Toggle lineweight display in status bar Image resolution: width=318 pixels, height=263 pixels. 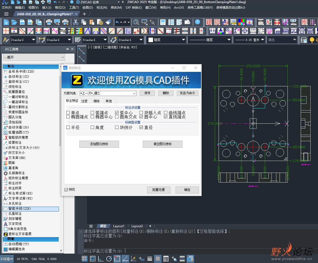point(150,259)
